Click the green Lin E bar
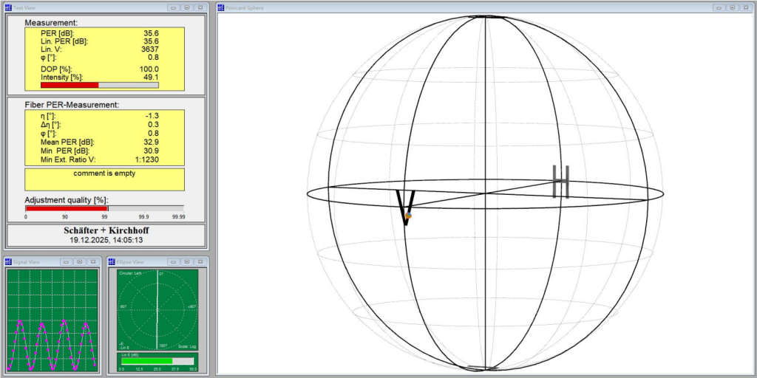This screenshot has height=378, width=757. [147, 360]
